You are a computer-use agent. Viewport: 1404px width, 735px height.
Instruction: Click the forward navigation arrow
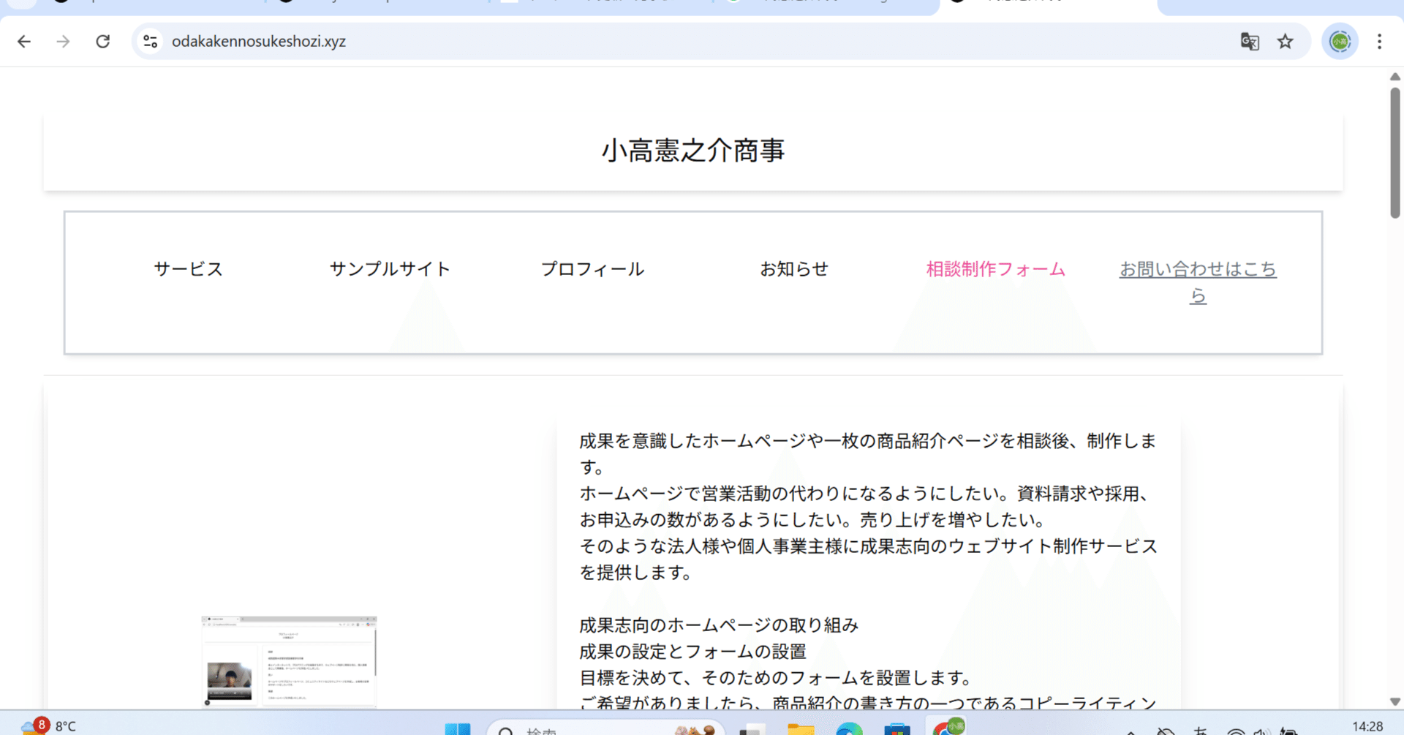[x=63, y=42]
